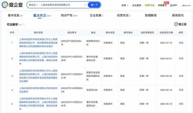The image size is (193, 113).
Task: Expand the 应用 dropdown menu
Action: pos(125,5)
